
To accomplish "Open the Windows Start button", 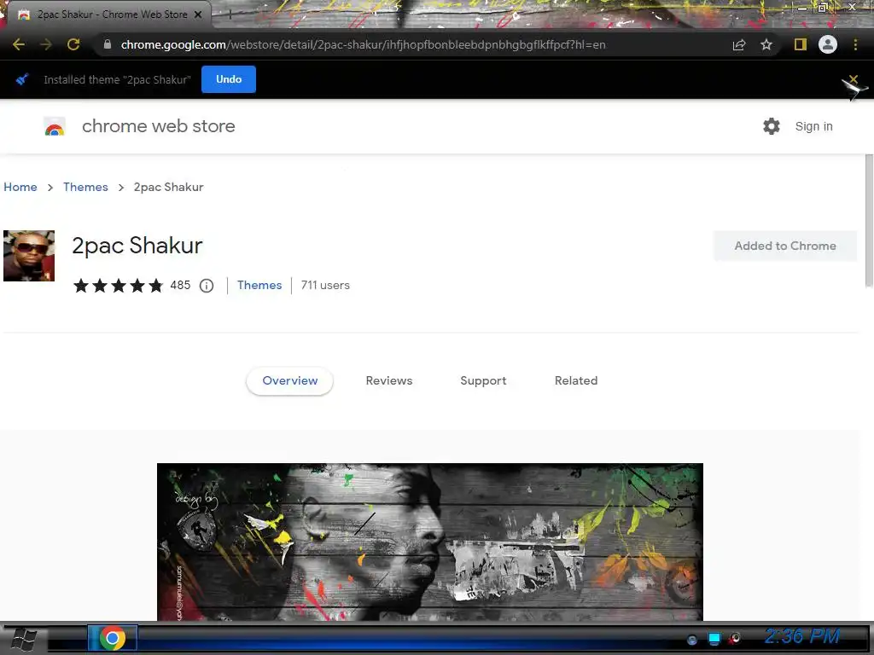I will click(x=24, y=639).
